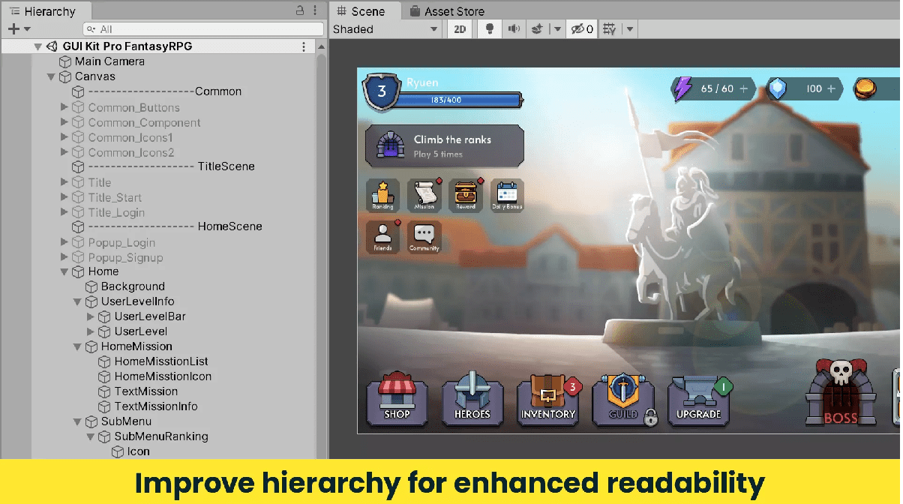903x504 pixels.
Task: Collapse the Home game object
Action: (64, 271)
